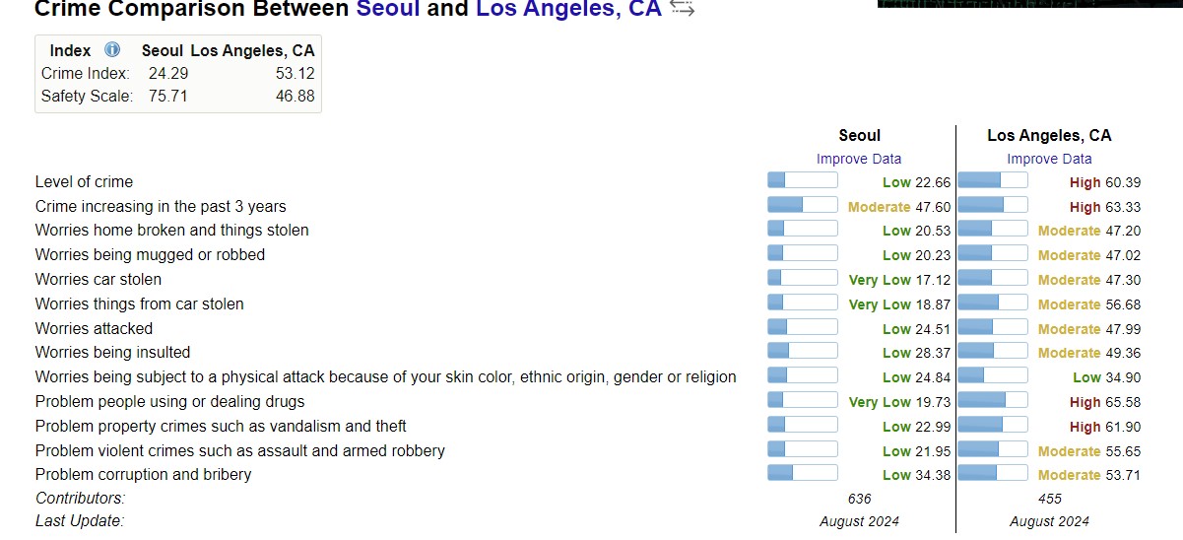
Task: Click Seoul's Moderate 47.60 rating
Action: [898, 207]
